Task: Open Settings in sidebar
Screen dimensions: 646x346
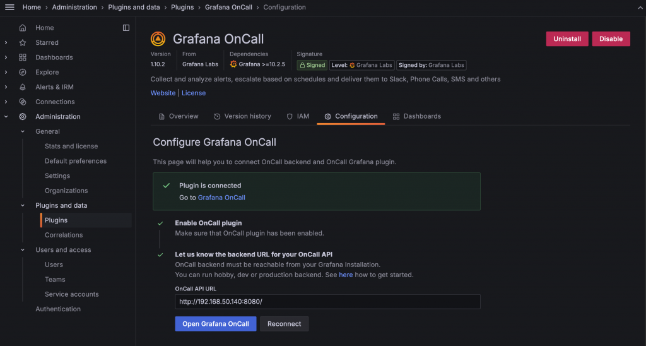Action: point(57,176)
